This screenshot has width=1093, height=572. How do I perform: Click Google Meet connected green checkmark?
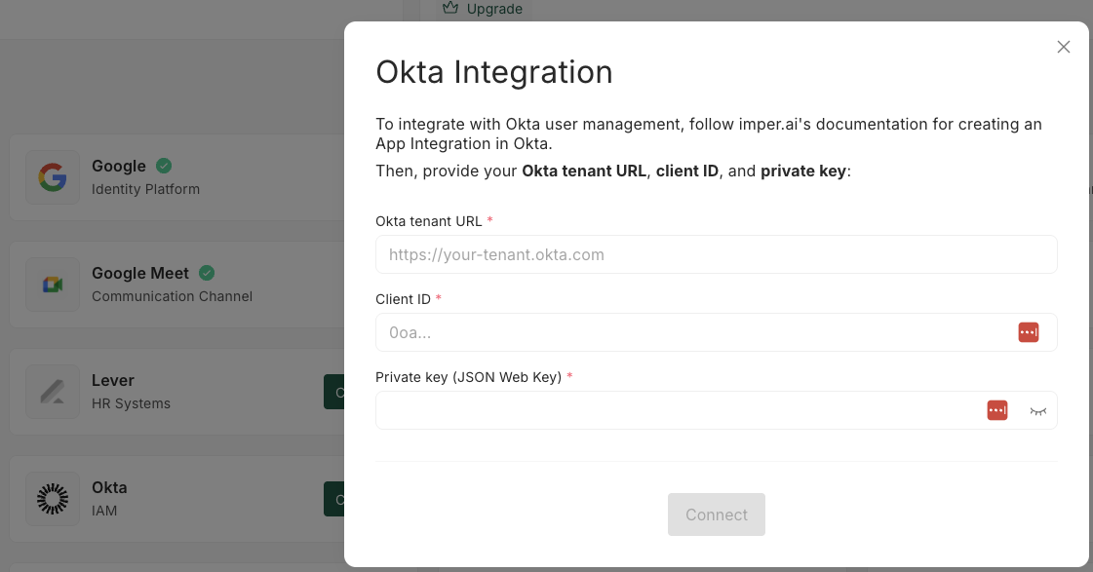[x=207, y=273]
